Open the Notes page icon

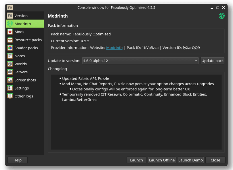pos(10,56)
